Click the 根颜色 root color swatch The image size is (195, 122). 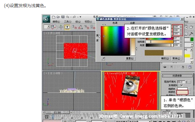pyautogui.click(x=182, y=92)
